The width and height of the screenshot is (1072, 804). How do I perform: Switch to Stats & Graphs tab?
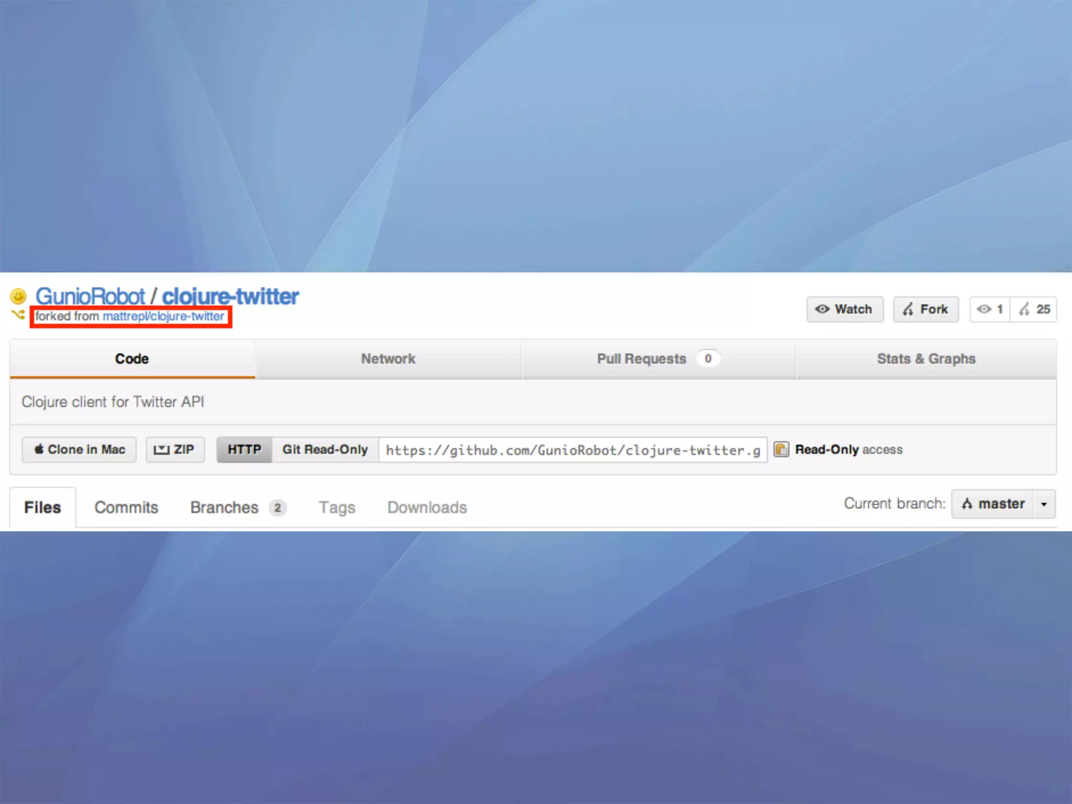pos(926,359)
